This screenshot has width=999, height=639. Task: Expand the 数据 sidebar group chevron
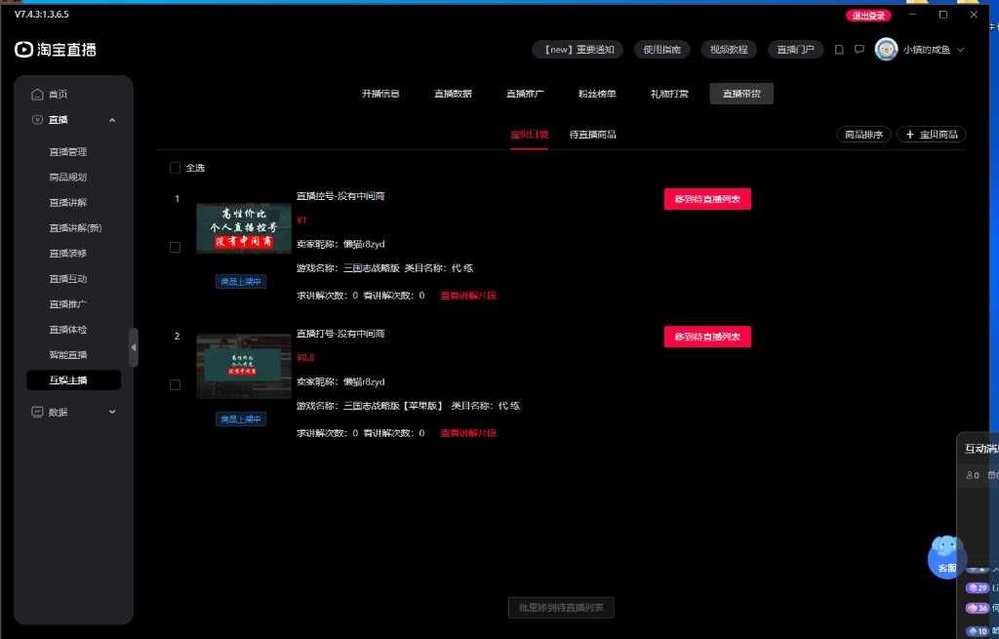pyautogui.click(x=112, y=413)
